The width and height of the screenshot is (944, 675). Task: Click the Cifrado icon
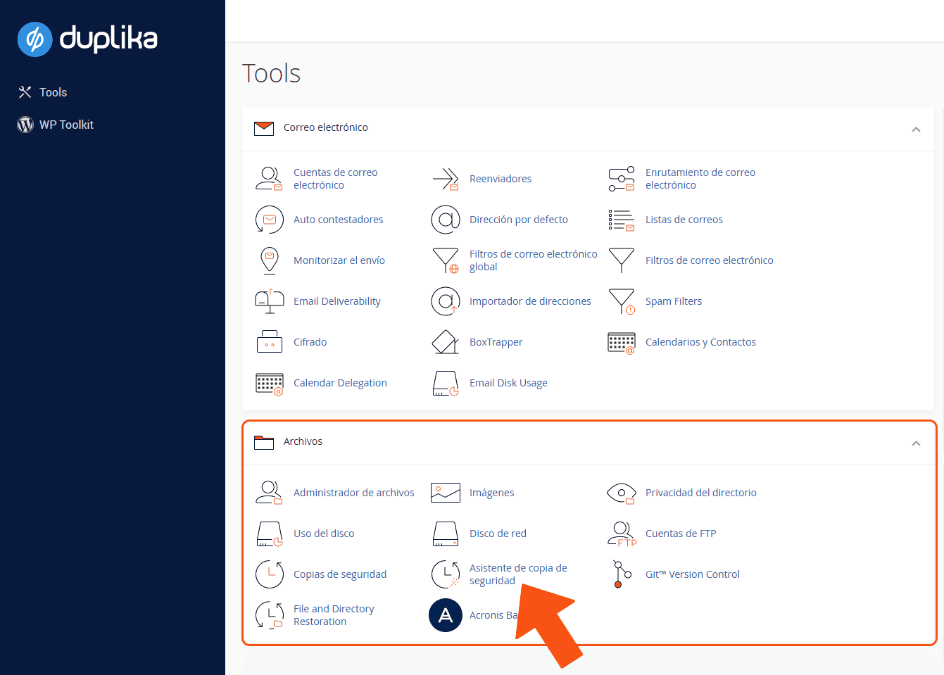click(x=269, y=342)
